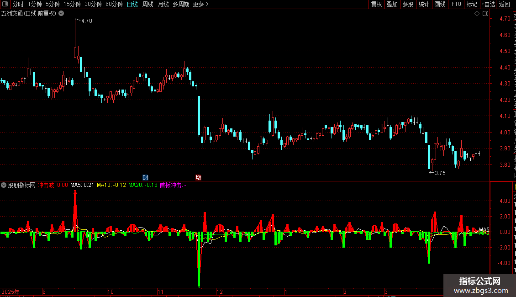Select the 60分钟 period
The width and height of the screenshot is (516, 297).
[114, 4]
